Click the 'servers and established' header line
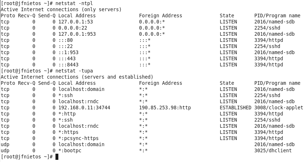Image resolution: width=308 pixels, height=162 pixels. click(x=77, y=77)
